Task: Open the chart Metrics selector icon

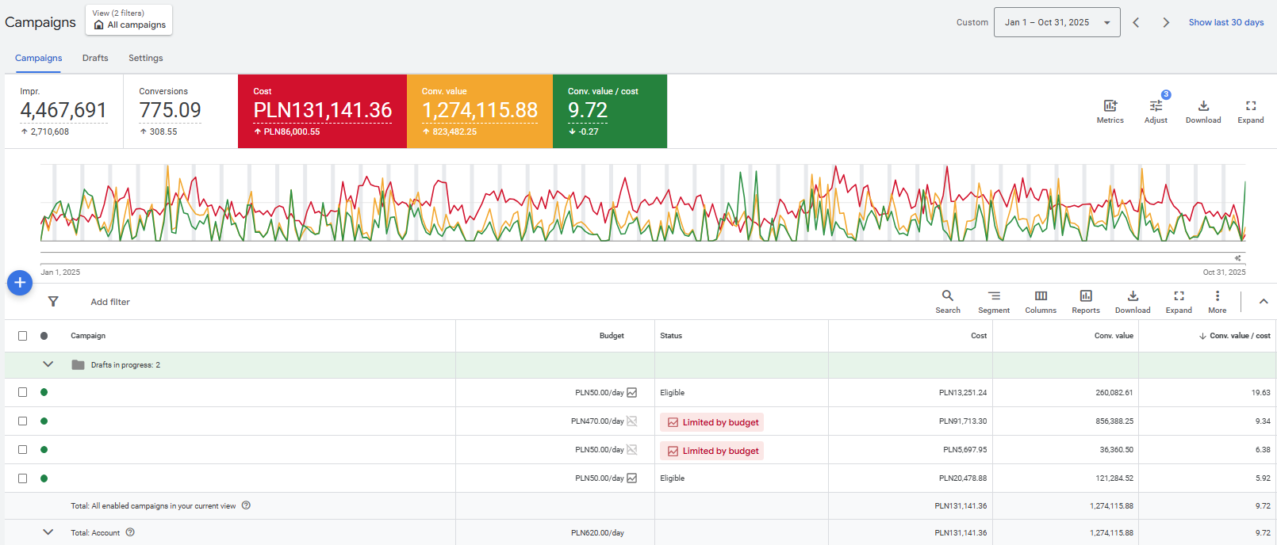Action: (1110, 105)
